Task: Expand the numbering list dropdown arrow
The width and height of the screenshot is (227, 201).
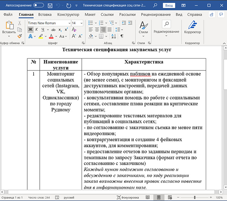Action: click(x=106, y=23)
